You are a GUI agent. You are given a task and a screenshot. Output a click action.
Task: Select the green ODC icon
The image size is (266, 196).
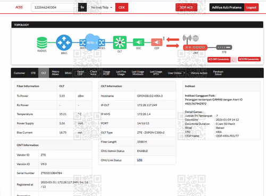[x=139, y=42]
